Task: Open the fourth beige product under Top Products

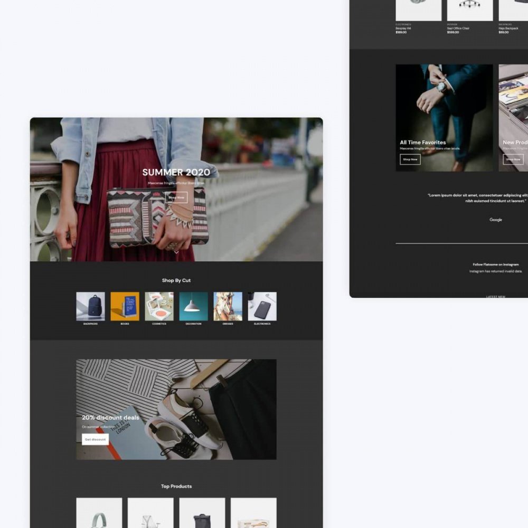Action: point(253,513)
